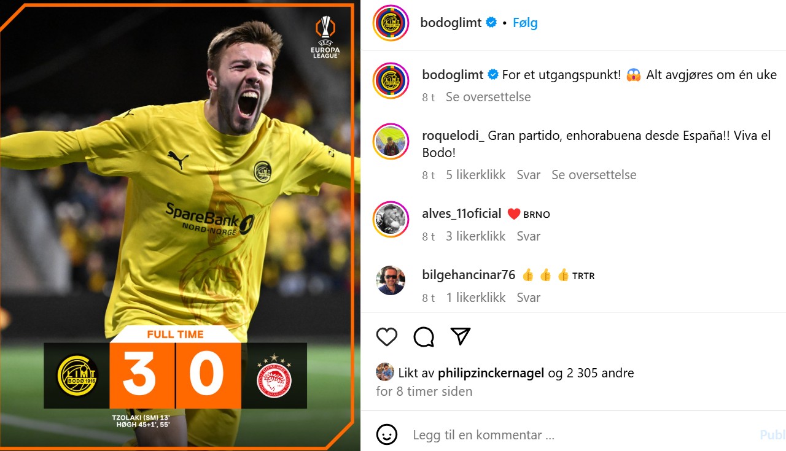
Task: Open bodoglimt avatar beside the caption
Action: [x=391, y=80]
